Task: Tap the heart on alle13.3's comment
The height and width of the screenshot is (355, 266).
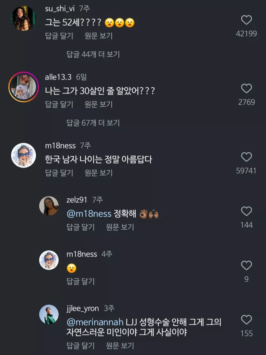Action: coord(246,89)
